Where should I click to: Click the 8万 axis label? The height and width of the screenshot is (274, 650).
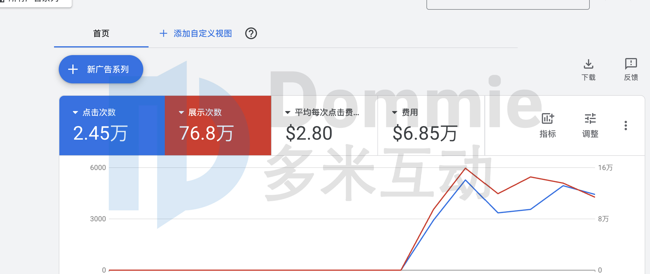[604, 219]
